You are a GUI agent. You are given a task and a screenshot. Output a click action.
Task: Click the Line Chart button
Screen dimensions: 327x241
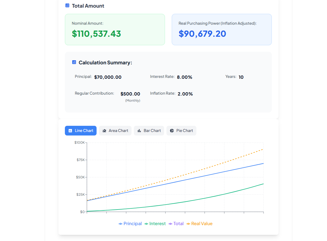tap(80, 130)
